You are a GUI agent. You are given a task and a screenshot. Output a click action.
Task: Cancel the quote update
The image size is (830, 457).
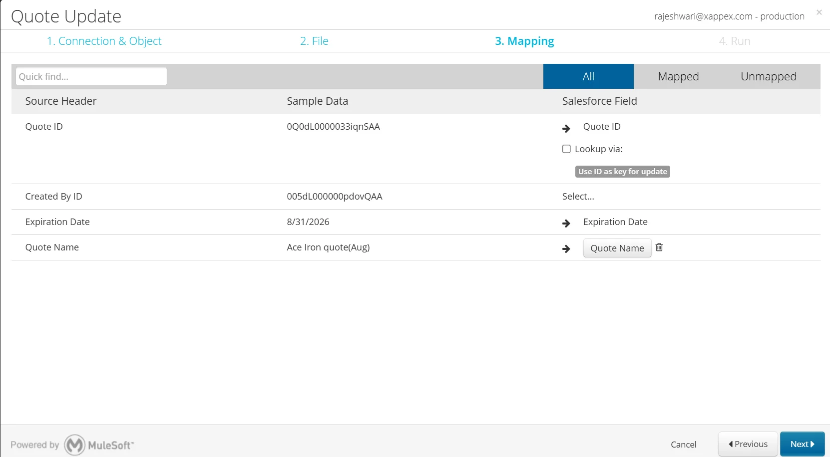683,444
